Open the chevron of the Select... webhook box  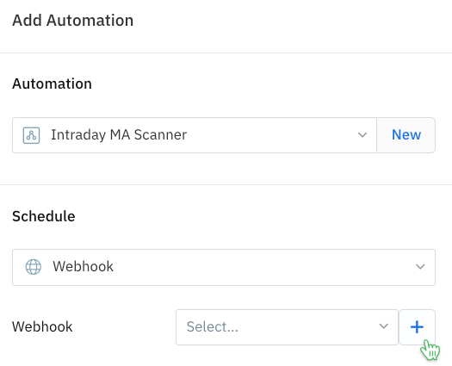(x=383, y=326)
